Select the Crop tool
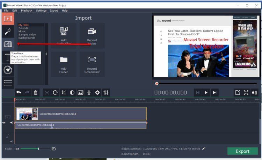Viewport: 262px width, 160px height. [64, 92]
